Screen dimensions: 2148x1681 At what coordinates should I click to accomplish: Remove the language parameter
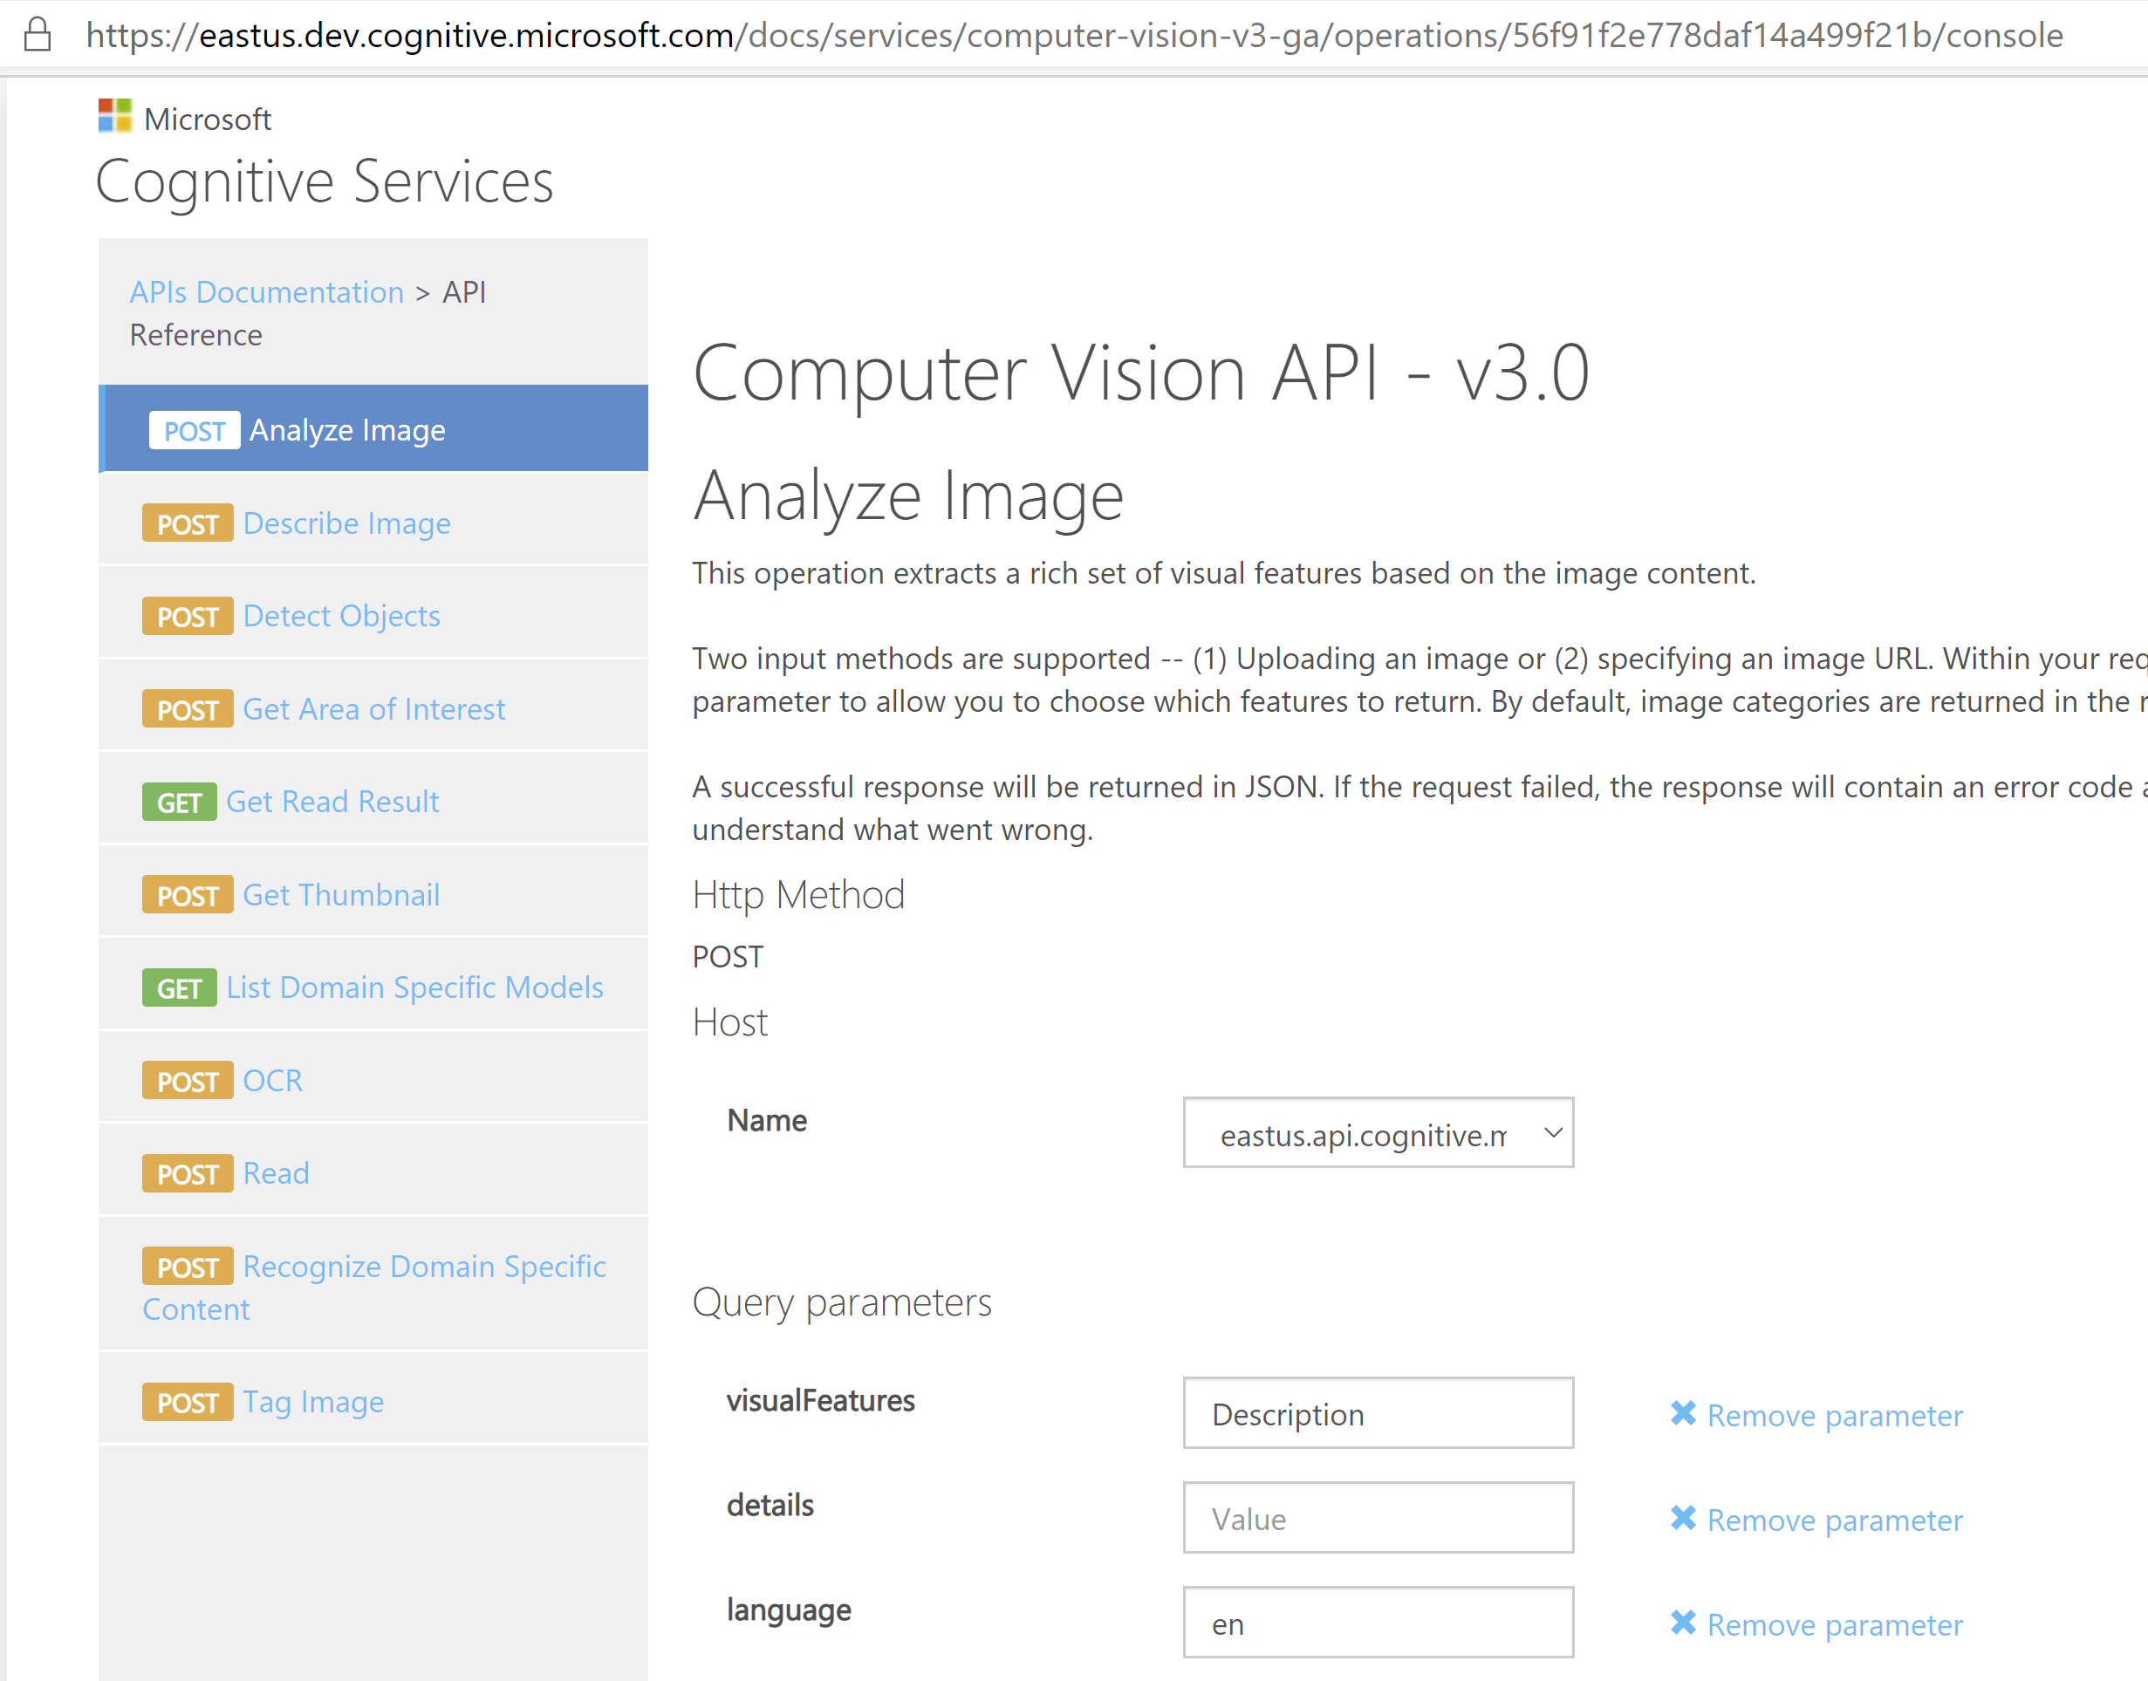(x=1816, y=1624)
